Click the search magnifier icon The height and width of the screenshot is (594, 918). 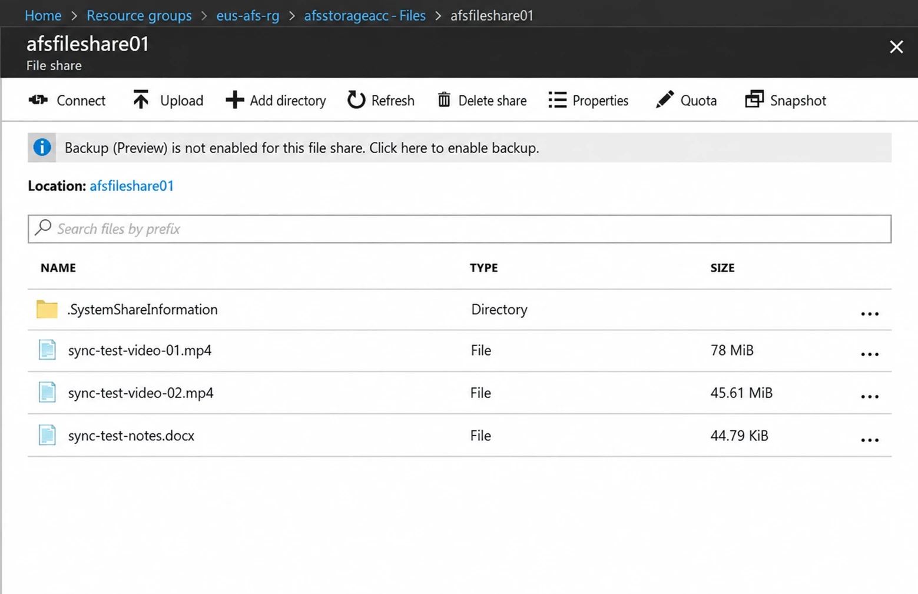pos(43,227)
